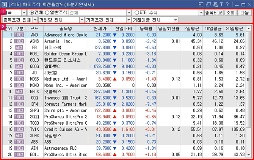254x160 pixels.
Task: Select the 알파벳C stock name
Action: tap(52, 67)
